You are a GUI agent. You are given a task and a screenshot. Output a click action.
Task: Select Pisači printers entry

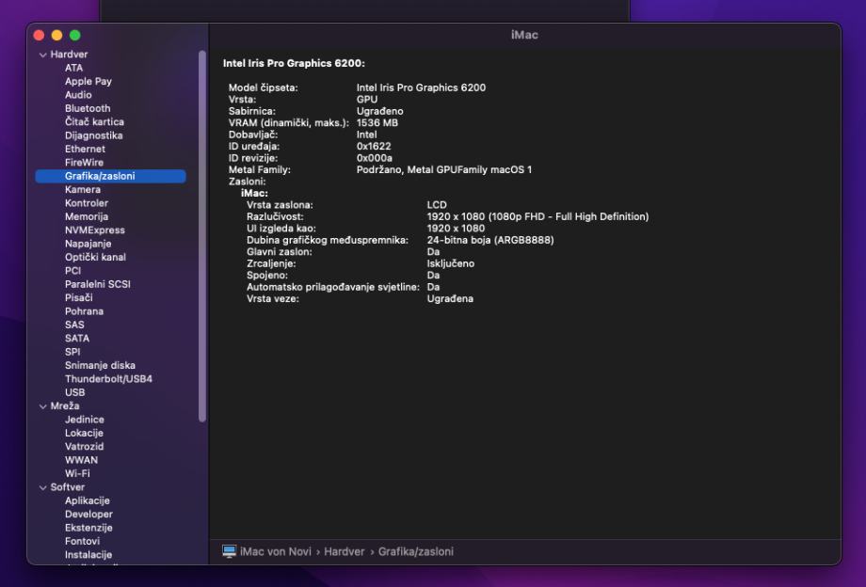(x=78, y=298)
